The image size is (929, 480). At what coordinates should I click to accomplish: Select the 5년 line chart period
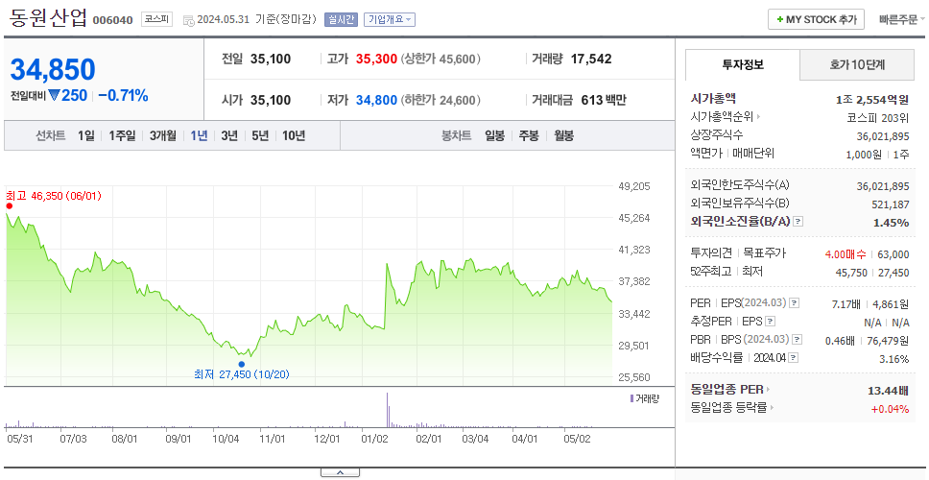click(260, 135)
